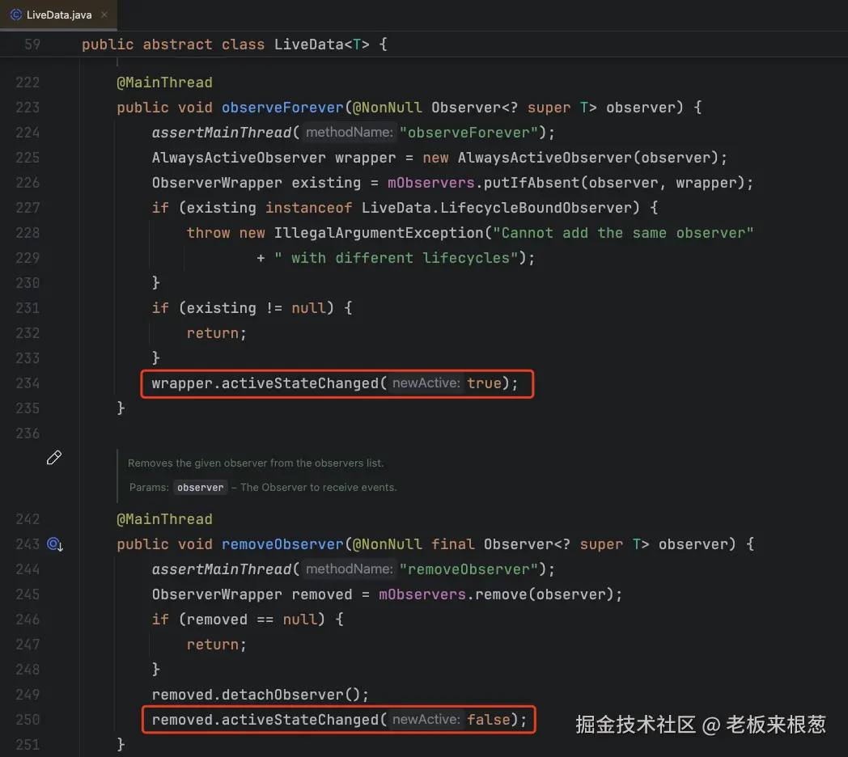The height and width of the screenshot is (757, 848).
Task: Click the Java class icon on LiveData.java tab
Action: (x=16, y=15)
